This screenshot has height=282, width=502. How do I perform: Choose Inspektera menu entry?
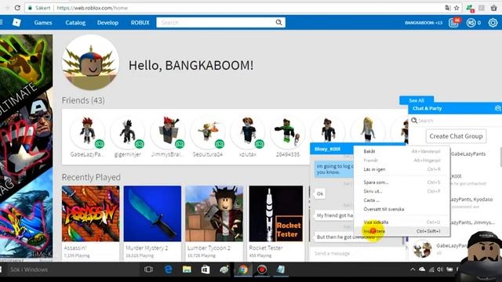coord(402,231)
